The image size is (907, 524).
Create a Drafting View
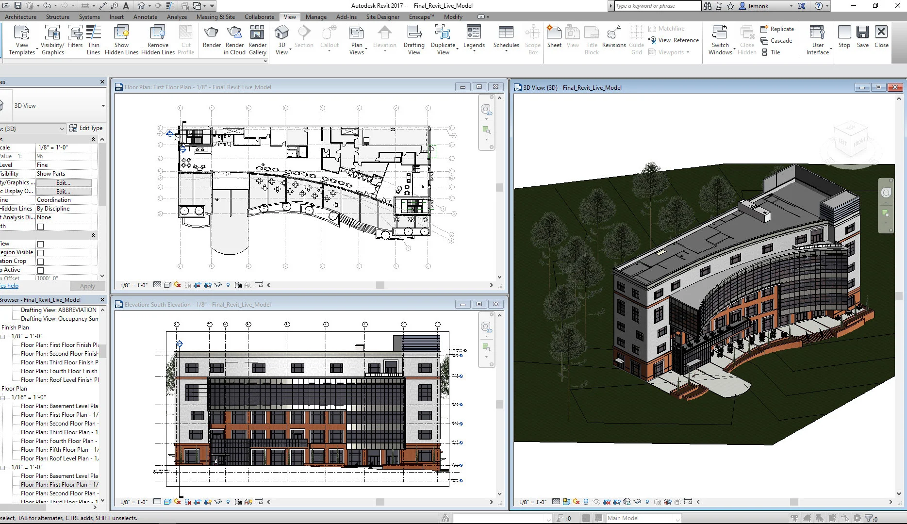tap(414, 40)
